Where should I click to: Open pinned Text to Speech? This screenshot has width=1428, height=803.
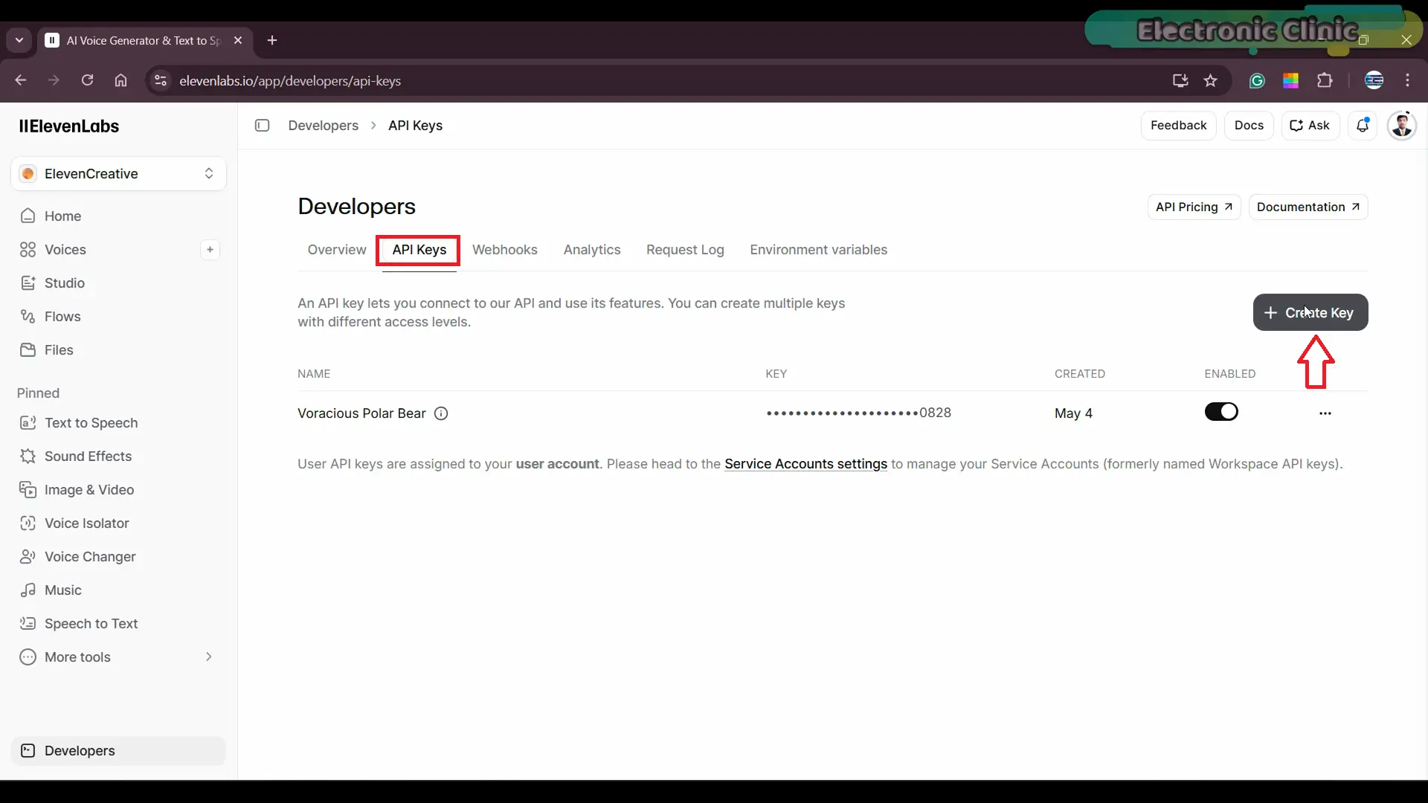point(118,423)
